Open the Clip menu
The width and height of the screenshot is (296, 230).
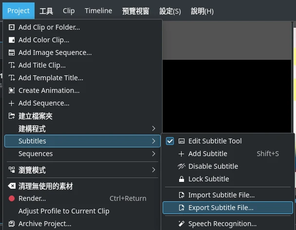click(69, 11)
